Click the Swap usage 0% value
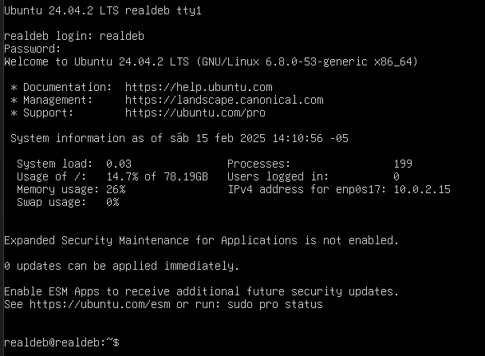Image resolution: width=485 pixels, height=356 pixels. click(112, 203)
